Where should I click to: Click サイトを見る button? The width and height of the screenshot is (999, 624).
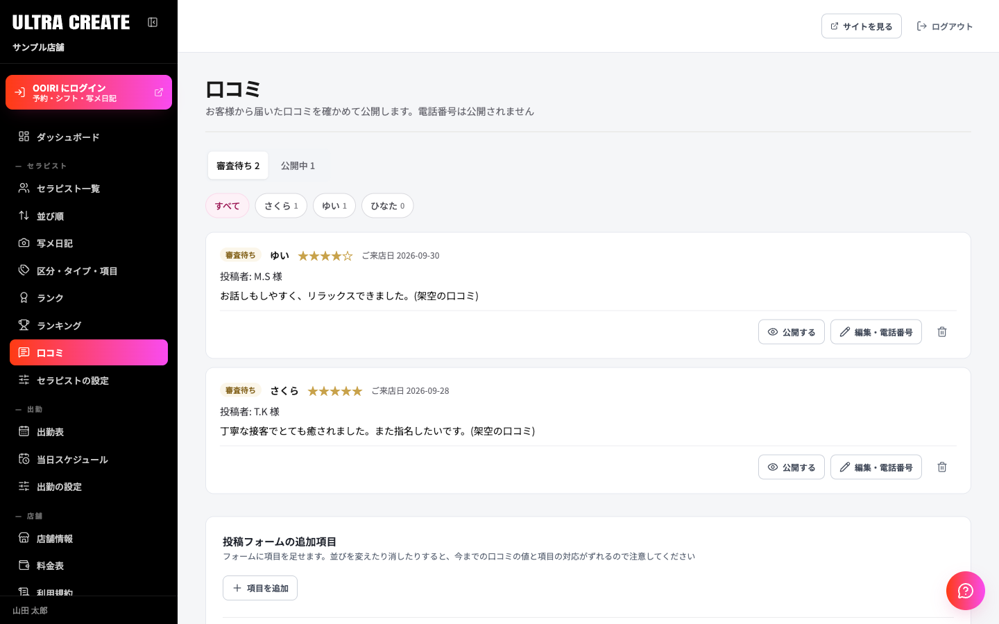(862, 26)
